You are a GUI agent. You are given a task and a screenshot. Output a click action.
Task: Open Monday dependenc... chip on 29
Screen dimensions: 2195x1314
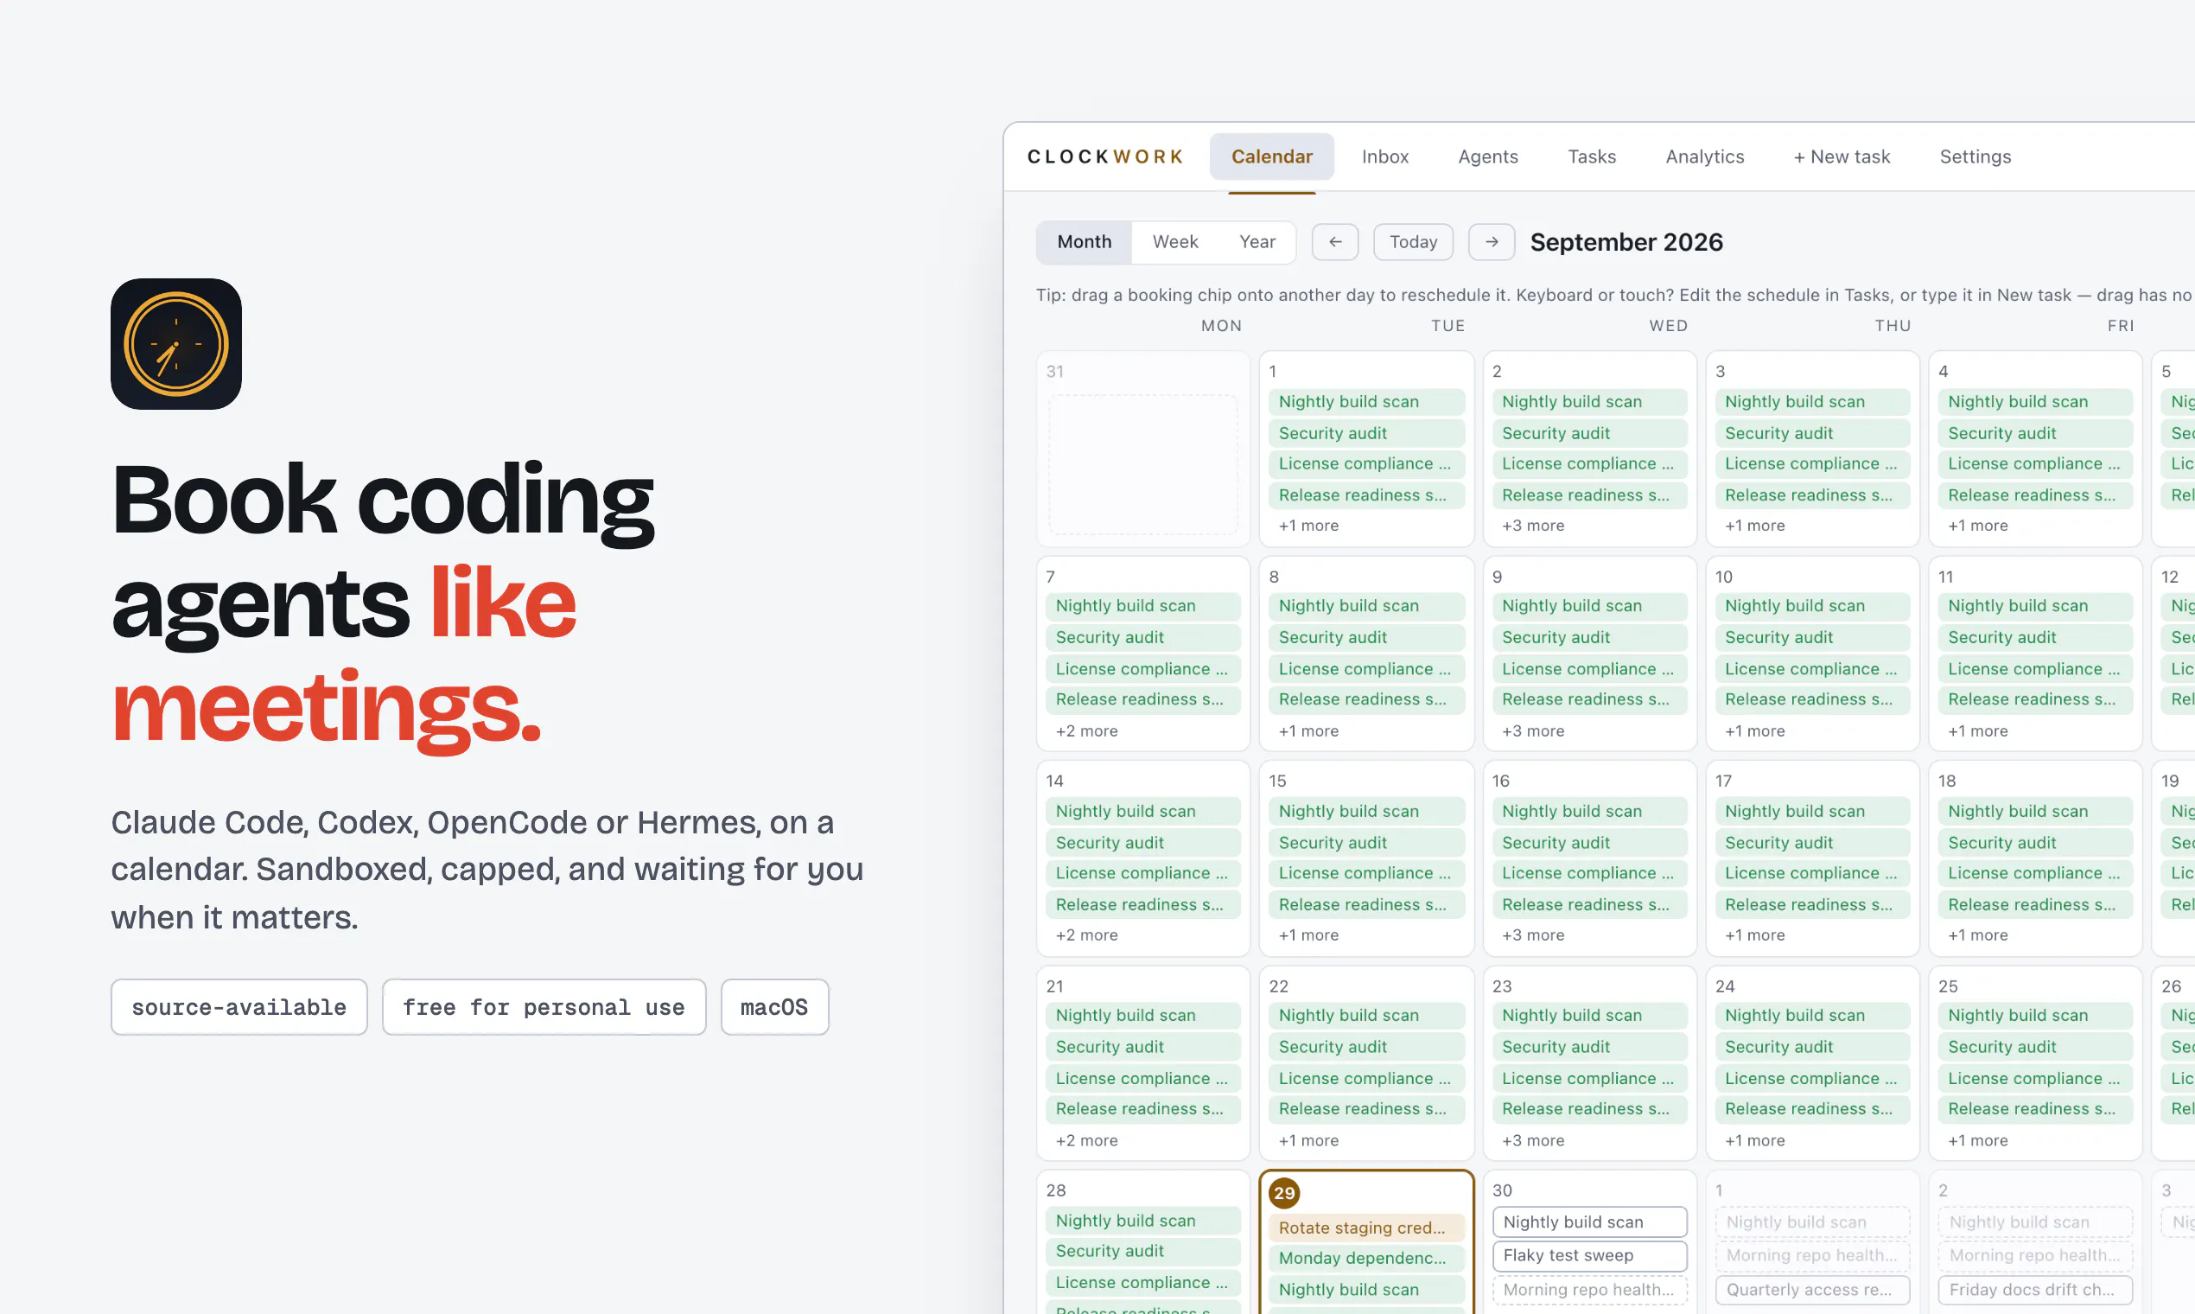point(1366,1258)
